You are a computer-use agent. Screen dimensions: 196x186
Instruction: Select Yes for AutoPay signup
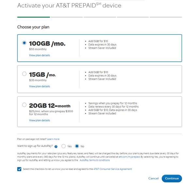[x=64, y=146]
